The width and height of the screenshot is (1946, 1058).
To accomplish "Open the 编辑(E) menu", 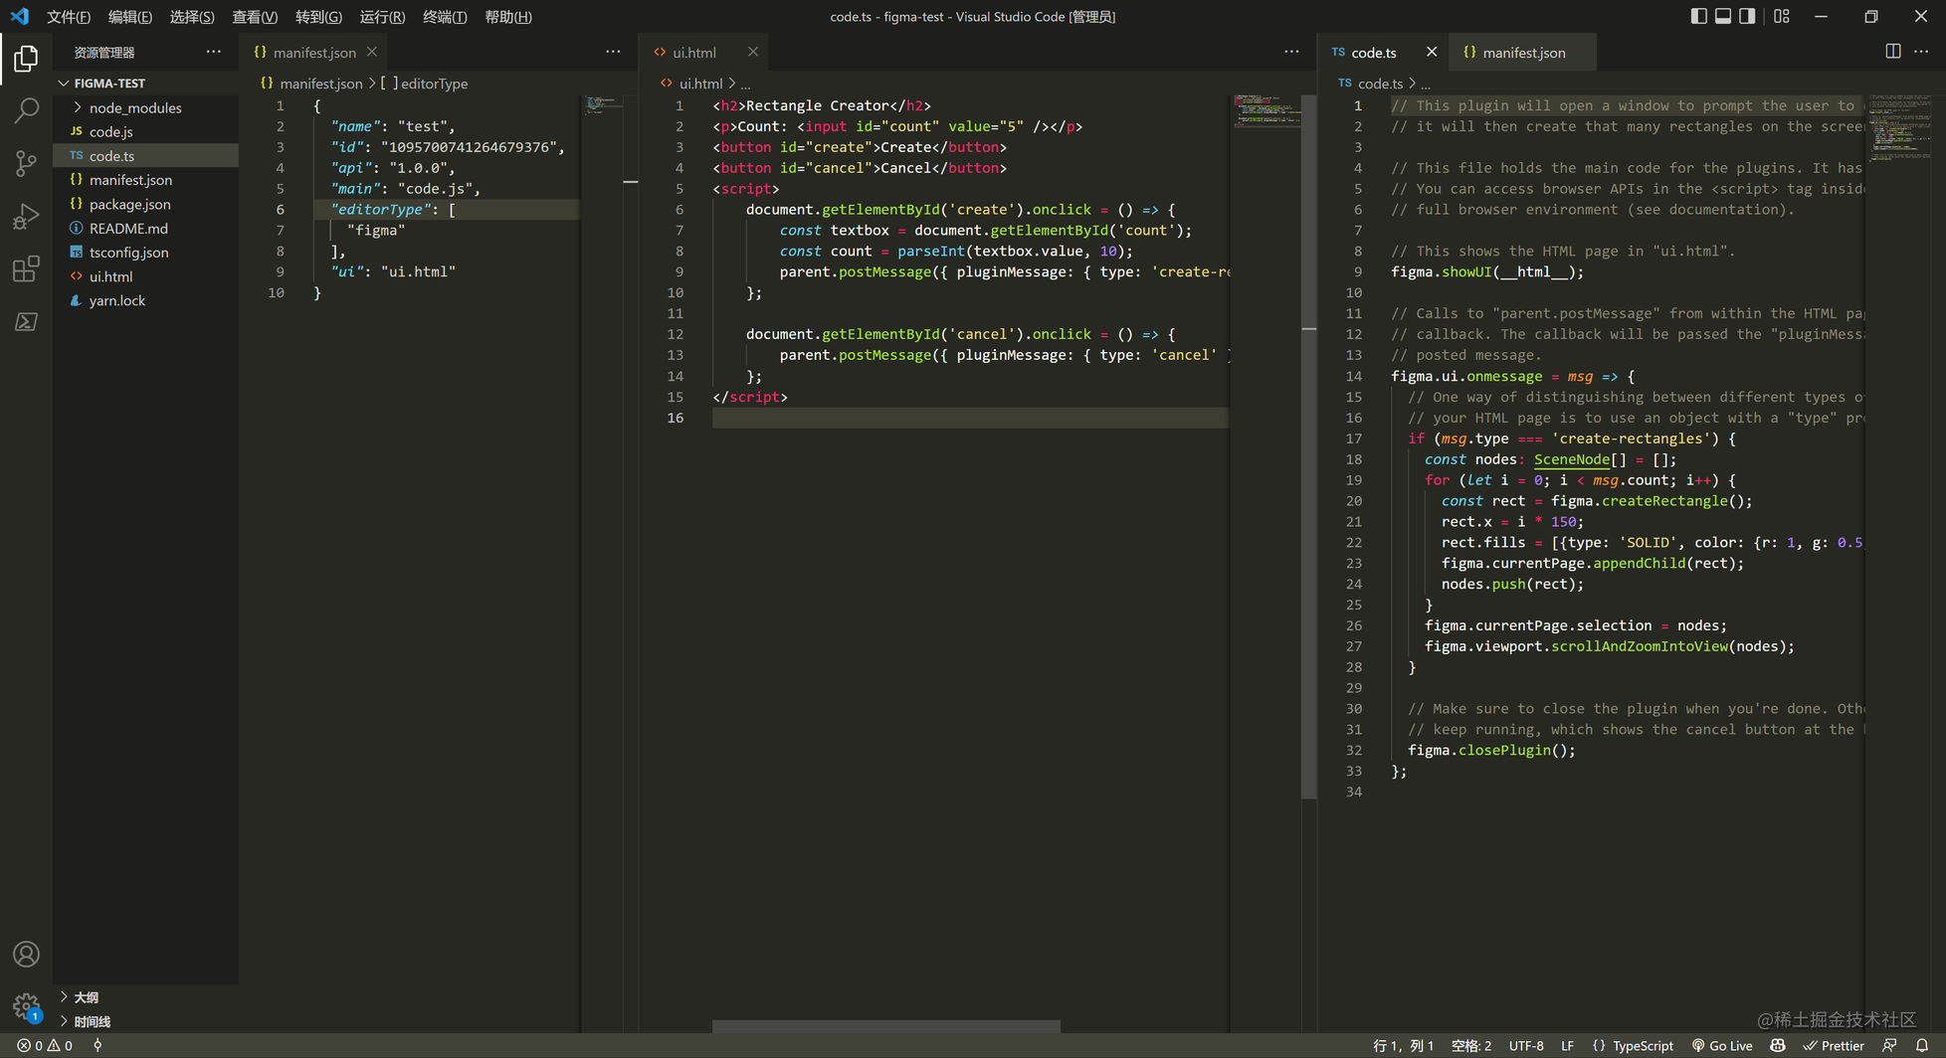I will 130,17.
